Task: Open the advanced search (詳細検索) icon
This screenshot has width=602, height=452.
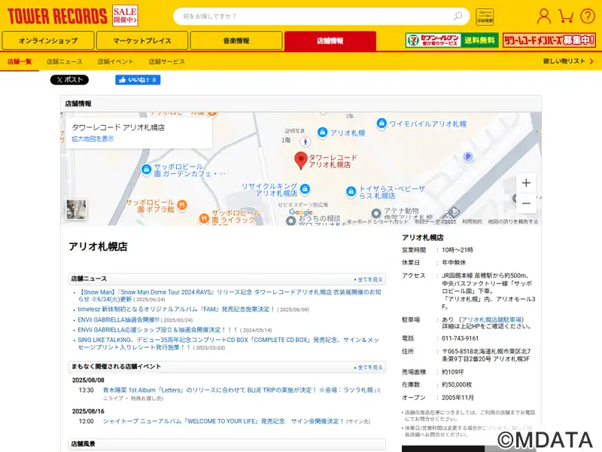Action: coord(485,17)
